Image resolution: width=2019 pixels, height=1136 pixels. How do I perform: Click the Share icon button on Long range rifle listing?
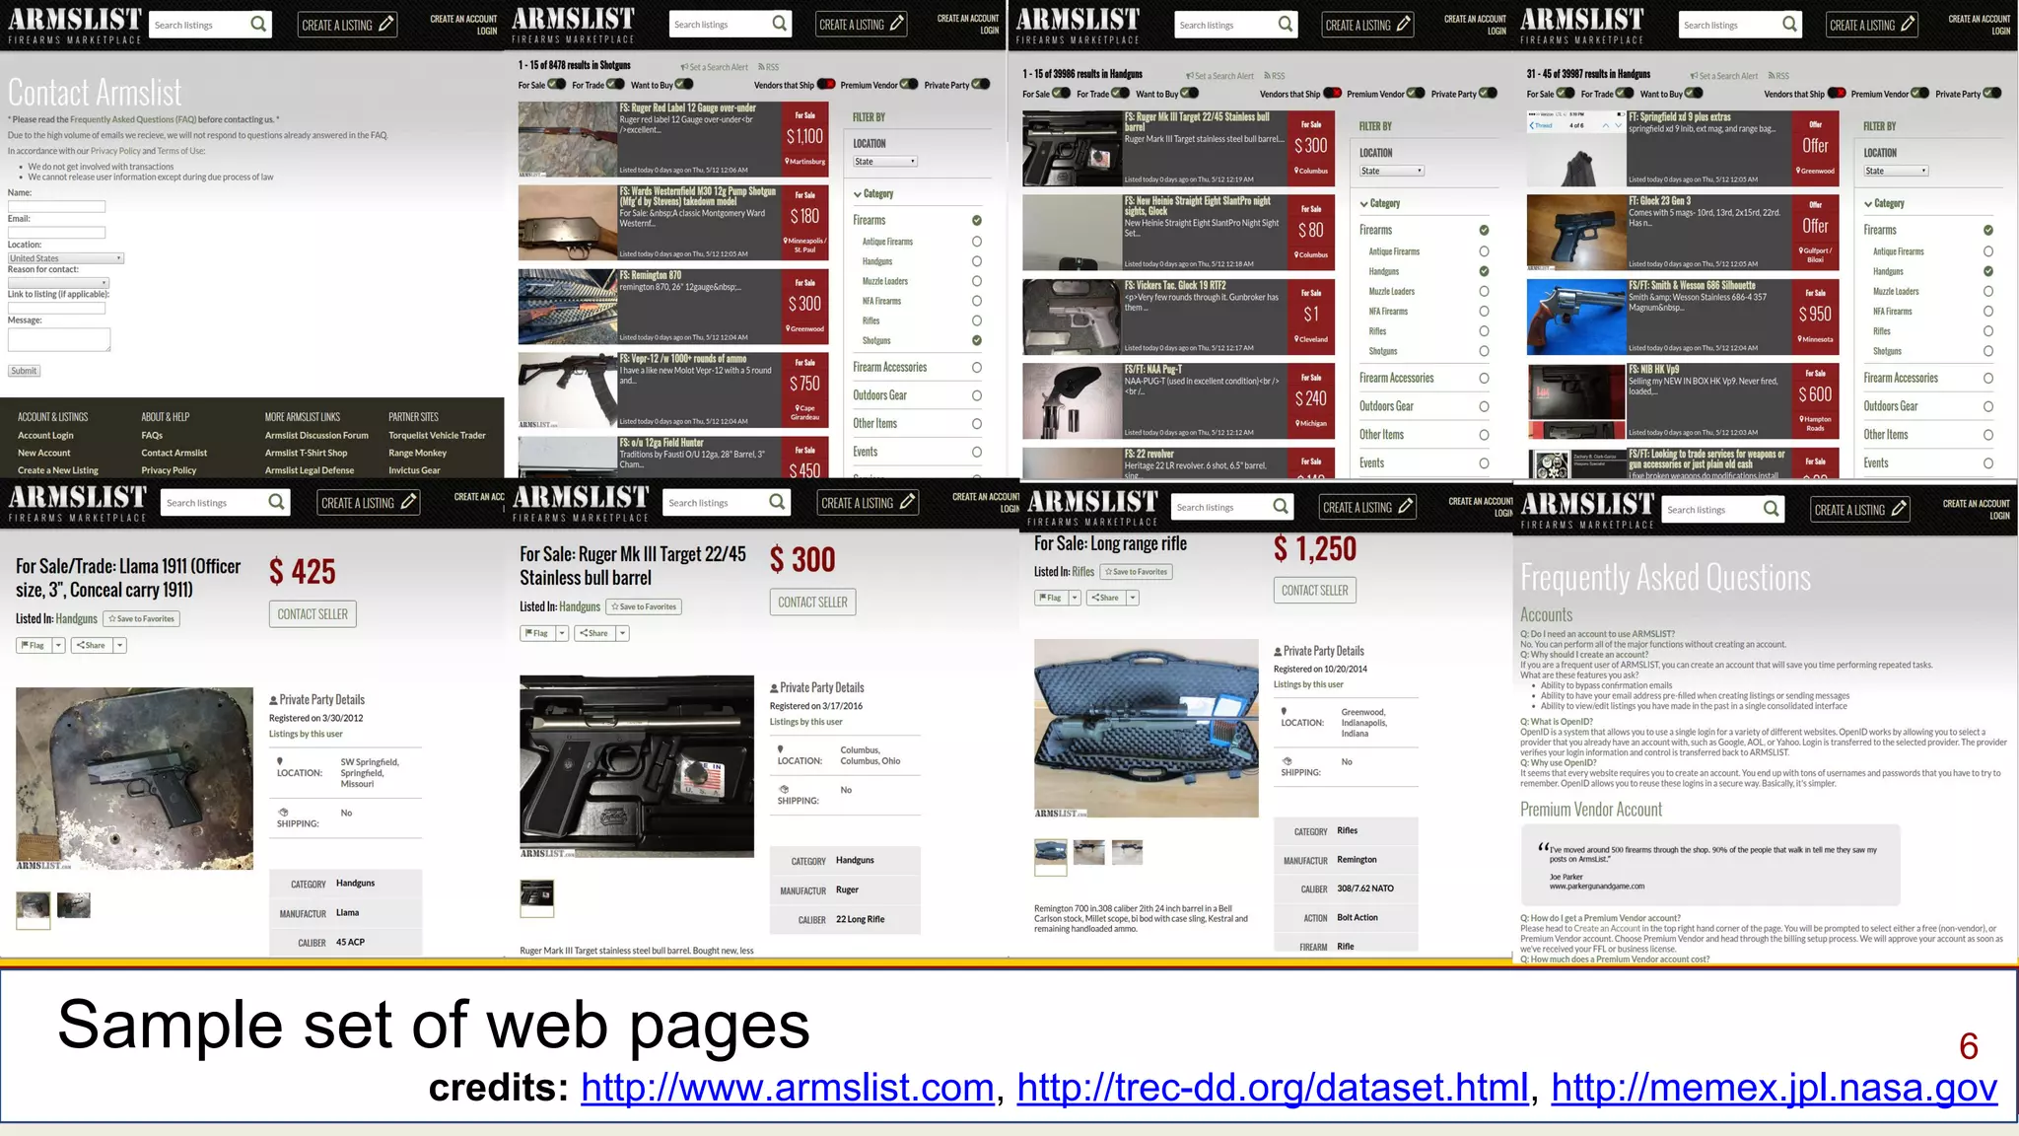[1106, 598]
